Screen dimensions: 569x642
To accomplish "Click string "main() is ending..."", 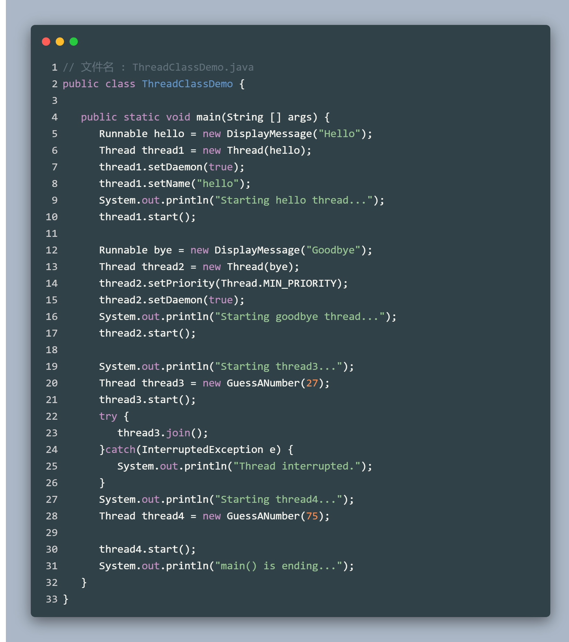I will pyautogui.click(x=278, y=566).
